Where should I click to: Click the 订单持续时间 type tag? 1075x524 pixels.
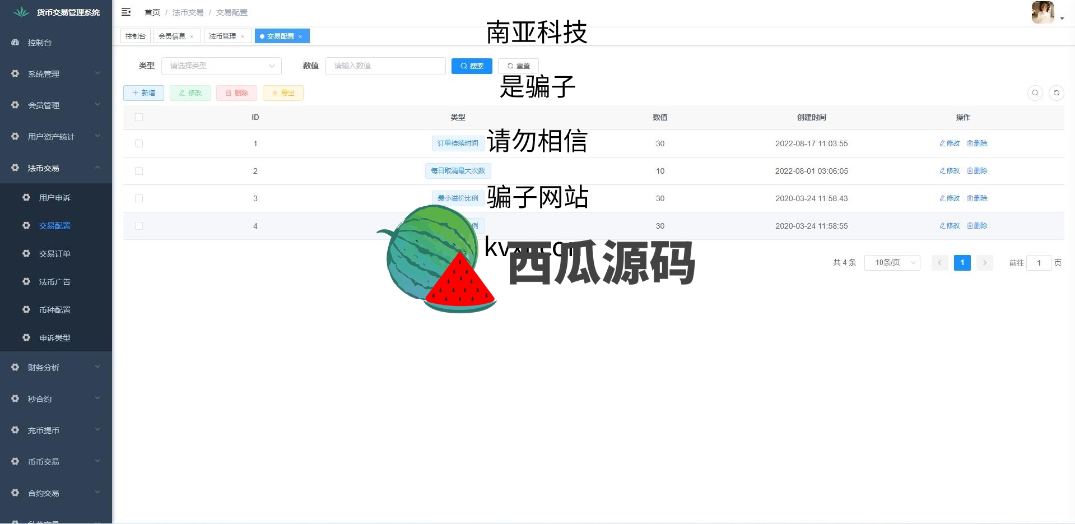[x=458, y=143]
